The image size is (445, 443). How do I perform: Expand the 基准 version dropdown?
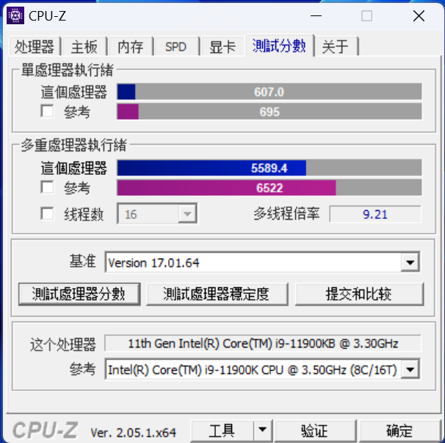click(410, 262)
